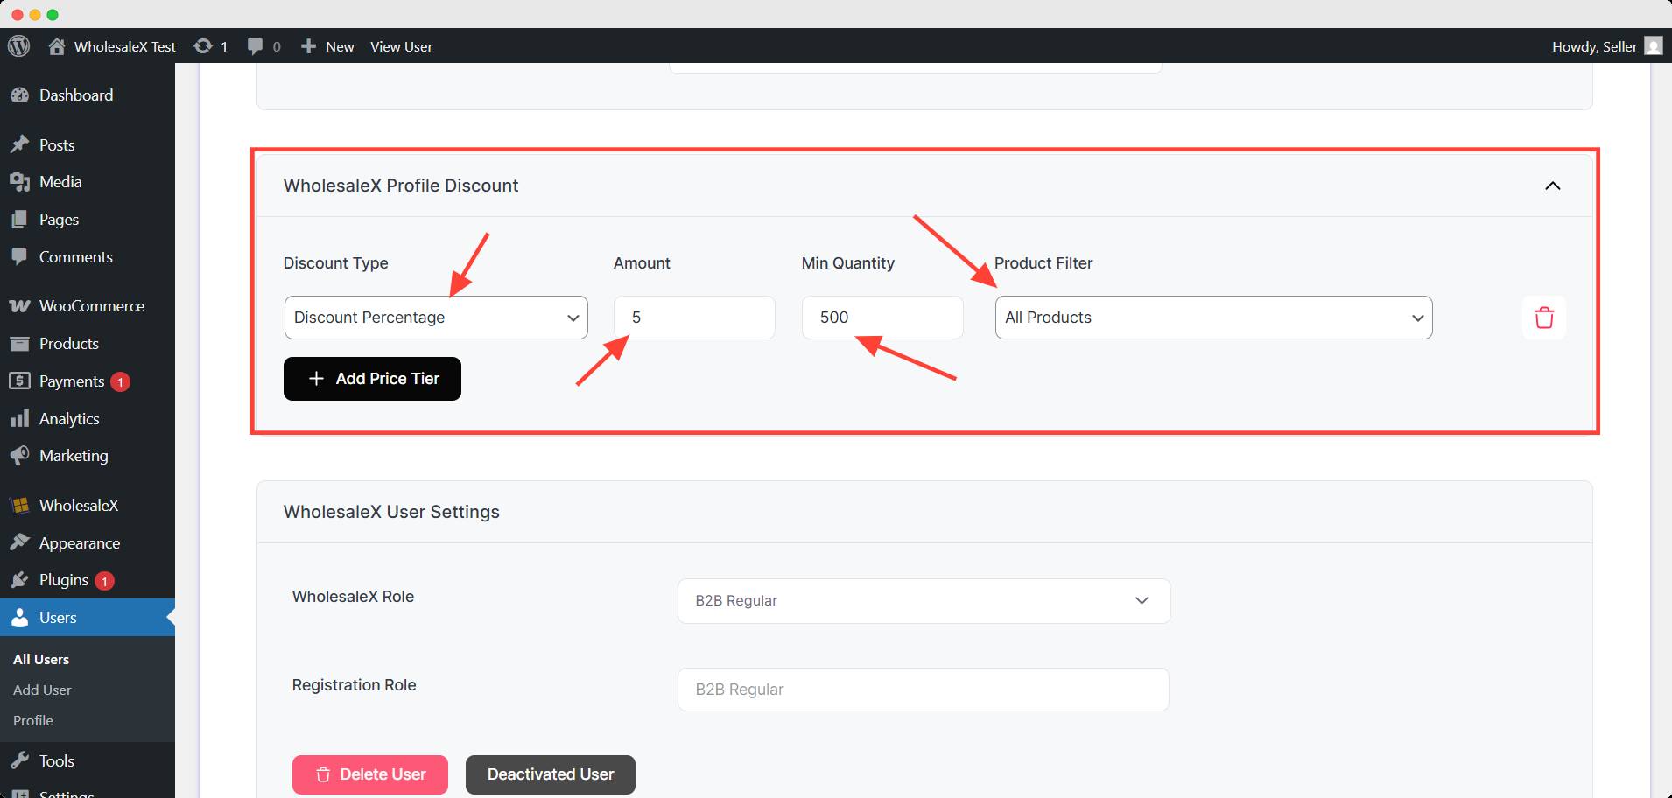
Task: Click View User in admin bar
Action: 401,46
